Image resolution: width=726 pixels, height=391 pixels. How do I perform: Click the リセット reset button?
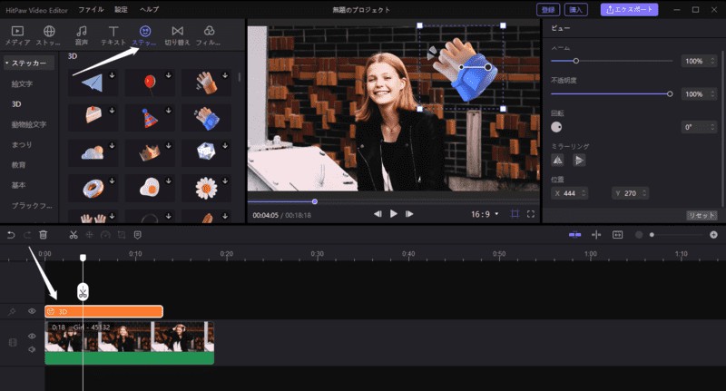(x=701, y=215)
